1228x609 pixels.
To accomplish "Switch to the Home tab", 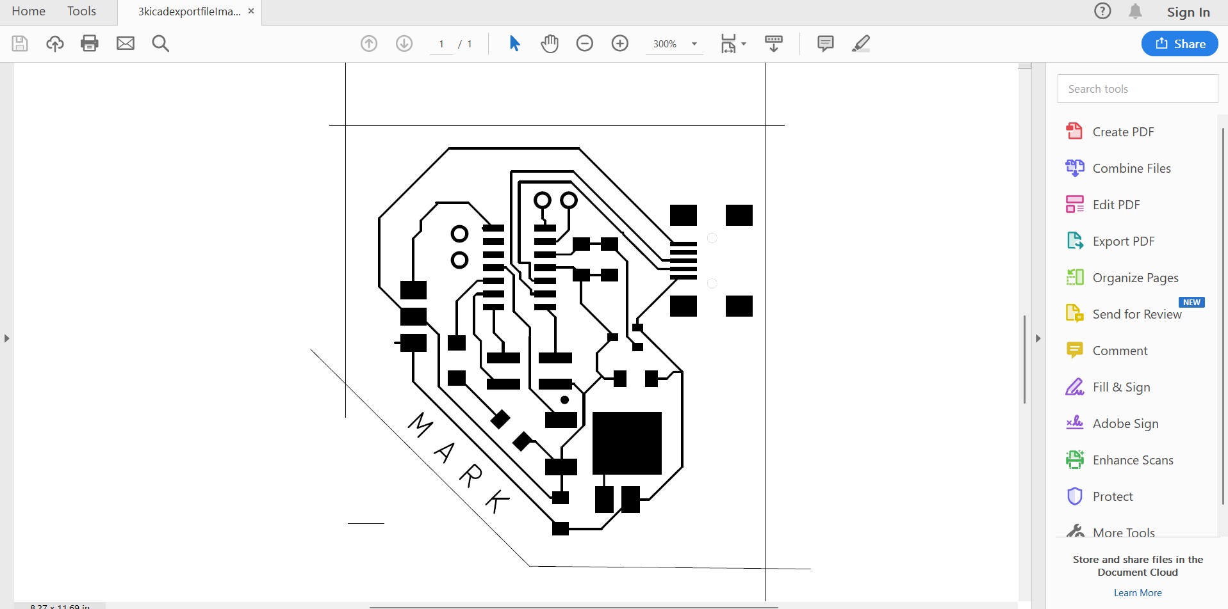I will (x=28, y=12).
